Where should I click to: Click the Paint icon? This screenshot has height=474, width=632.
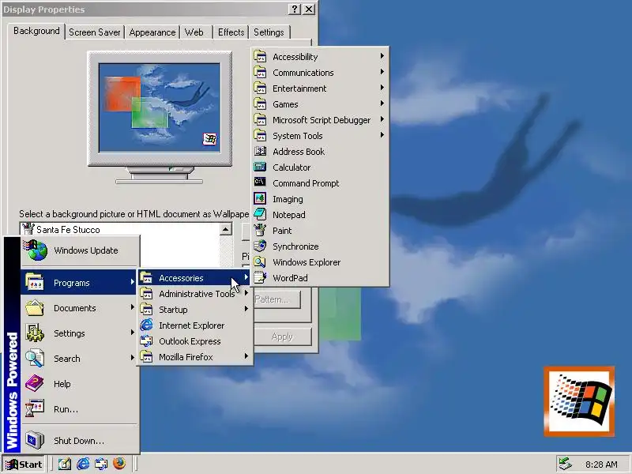coord(260,230)
